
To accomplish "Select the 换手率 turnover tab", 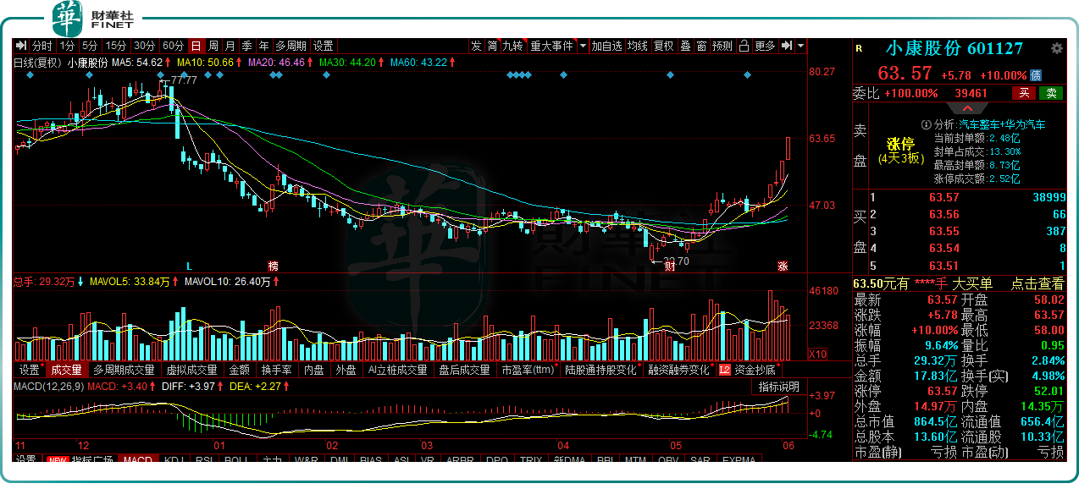I will 276,370.
